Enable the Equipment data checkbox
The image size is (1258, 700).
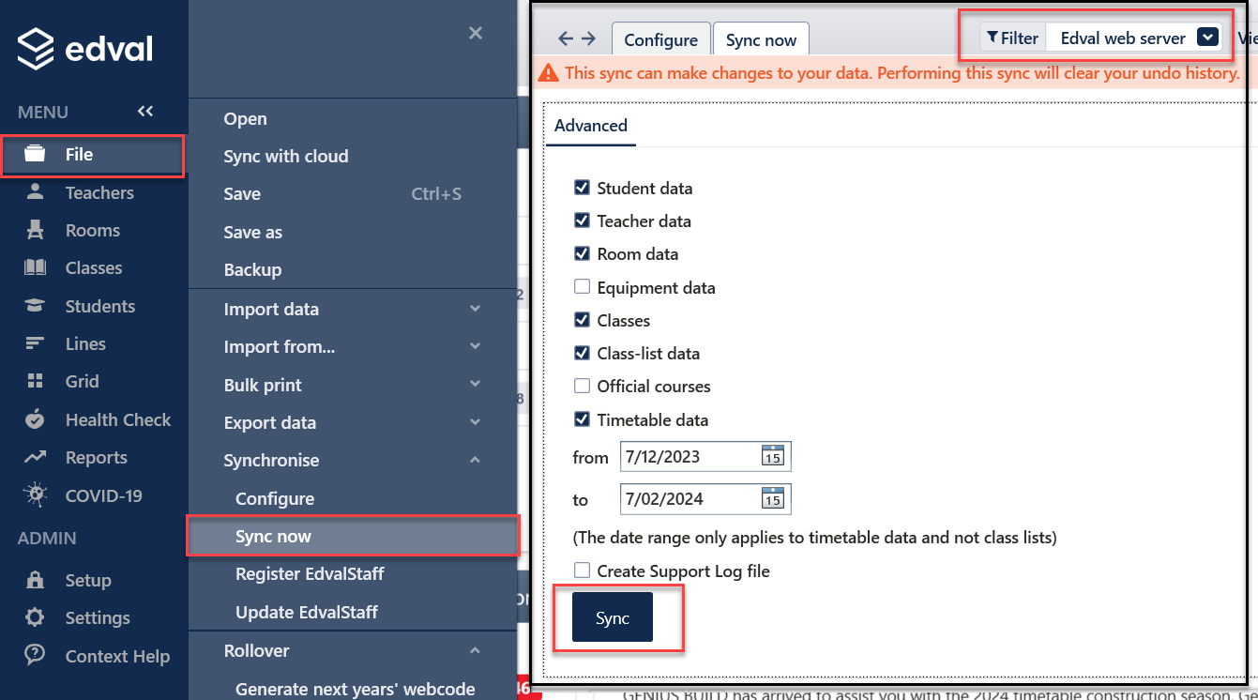582,287
